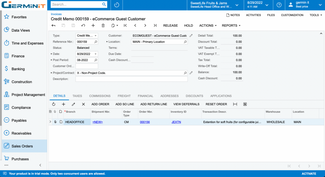Click ACTIVATE in trial banner

click(309, 174)
